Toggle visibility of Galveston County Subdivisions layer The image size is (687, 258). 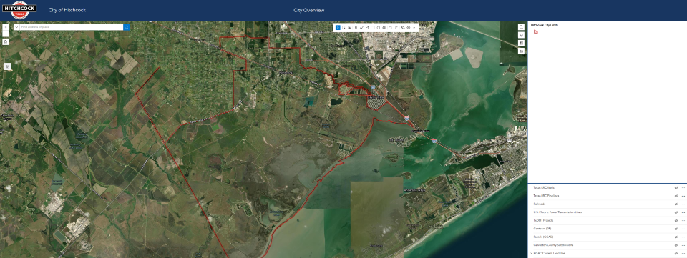pyautogui.click(x=676, y=245)
